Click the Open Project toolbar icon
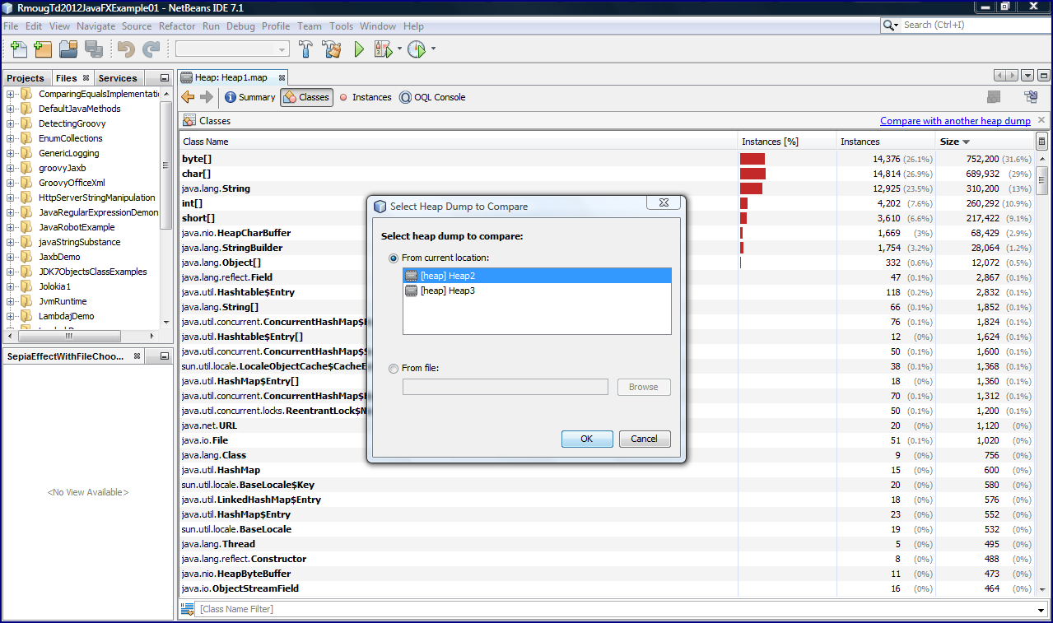 (68, 49)
